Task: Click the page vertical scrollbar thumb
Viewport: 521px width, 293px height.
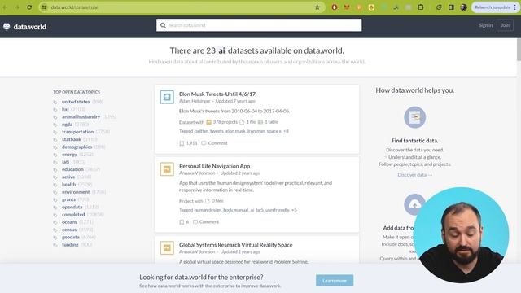Action: (519, 49)
